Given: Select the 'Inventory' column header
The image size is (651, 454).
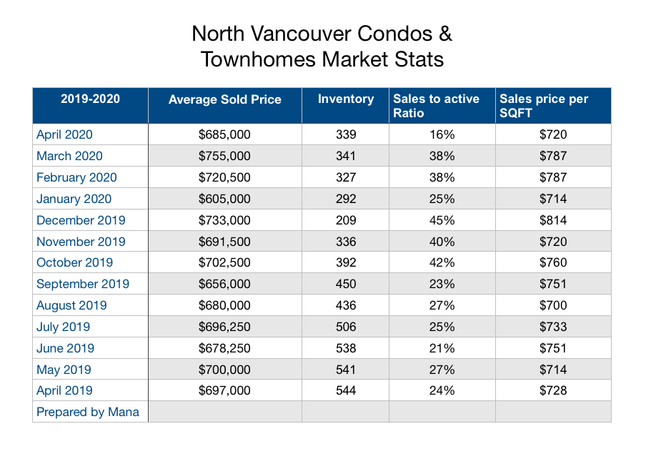Looking at the screenshot, I should pos(346,99).
